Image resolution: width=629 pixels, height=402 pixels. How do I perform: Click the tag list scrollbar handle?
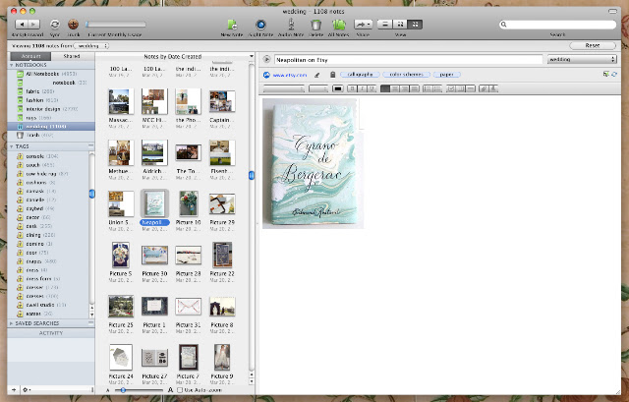coord(91,194)
